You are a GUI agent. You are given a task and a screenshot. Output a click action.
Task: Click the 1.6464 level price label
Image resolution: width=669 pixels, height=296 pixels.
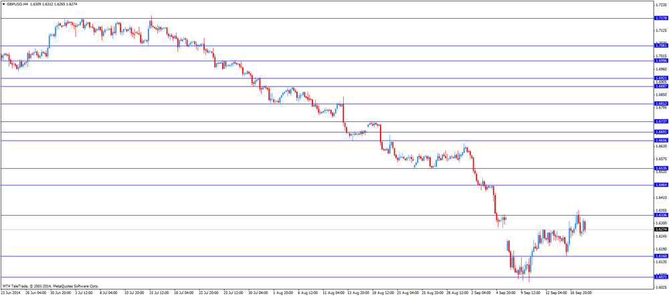coord(660,185)
